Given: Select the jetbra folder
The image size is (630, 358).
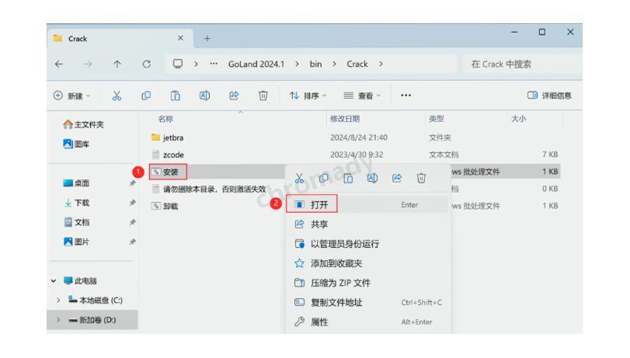Looking at the screenshot, I should tap(168, 137).
